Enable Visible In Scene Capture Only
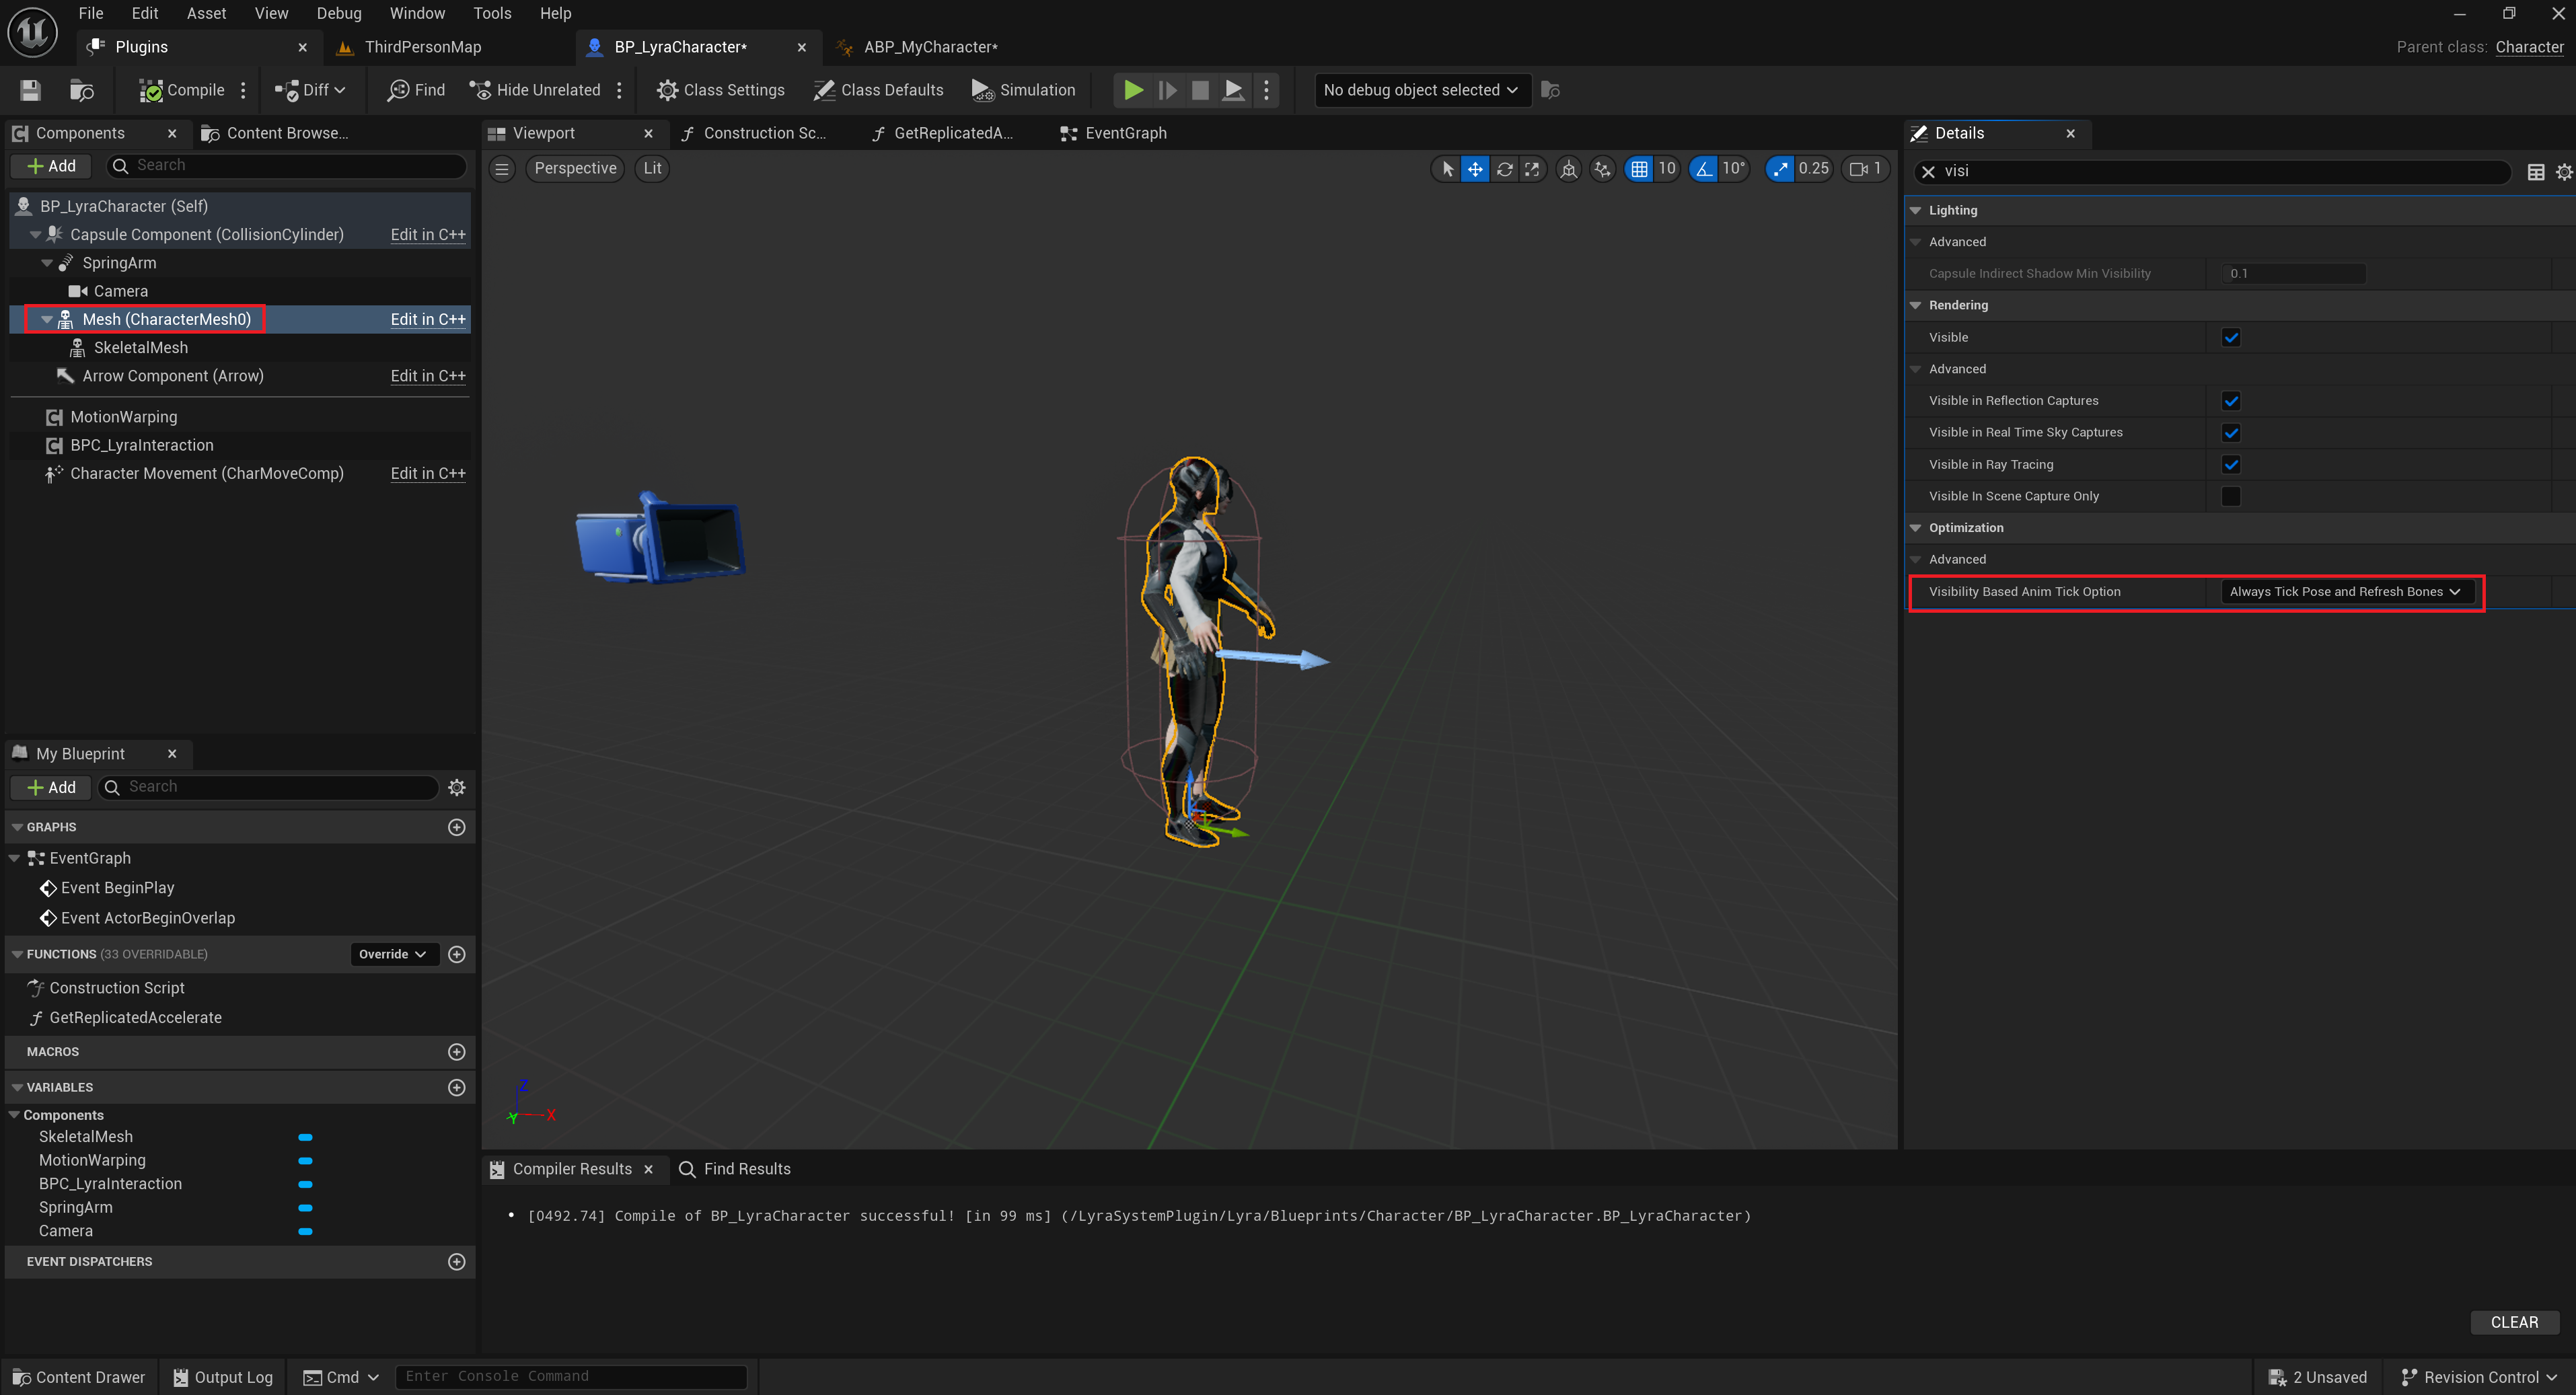 pyautogui.click(x=2231, y=496)
